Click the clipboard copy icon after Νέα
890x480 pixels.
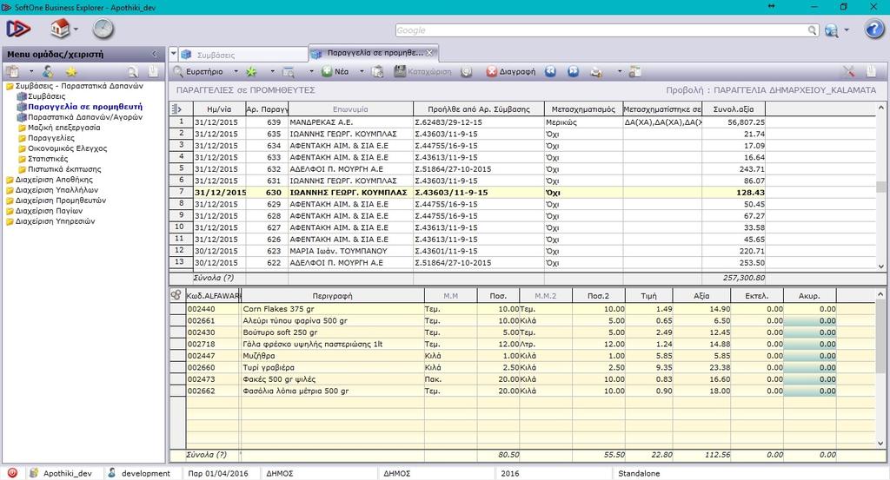click(377, 71)
